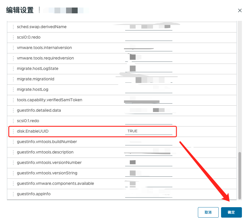Click drag handle for tools.capability.verifiedSamlToken
The width and height of the screenshot is (248, 224).
pyautogui.click(x=13, y=100)
